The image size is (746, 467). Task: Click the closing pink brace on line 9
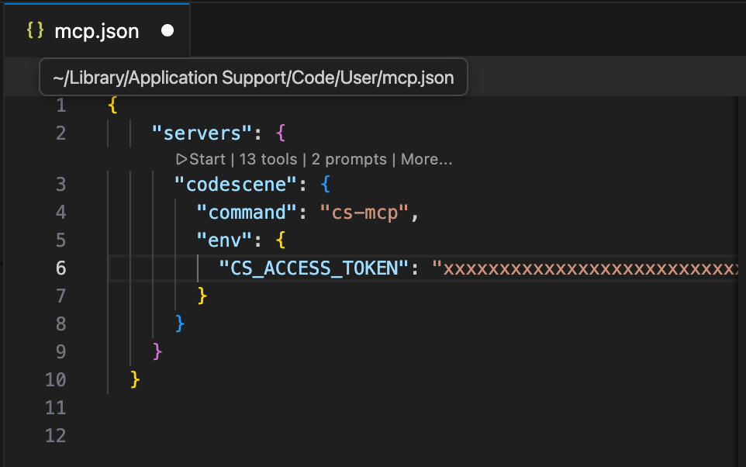157,351
